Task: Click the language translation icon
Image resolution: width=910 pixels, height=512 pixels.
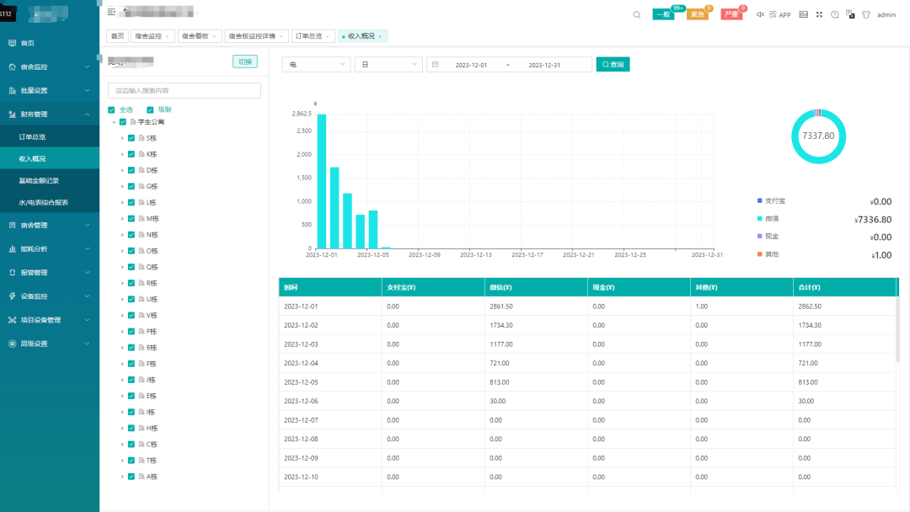Action: pos(850,14)
